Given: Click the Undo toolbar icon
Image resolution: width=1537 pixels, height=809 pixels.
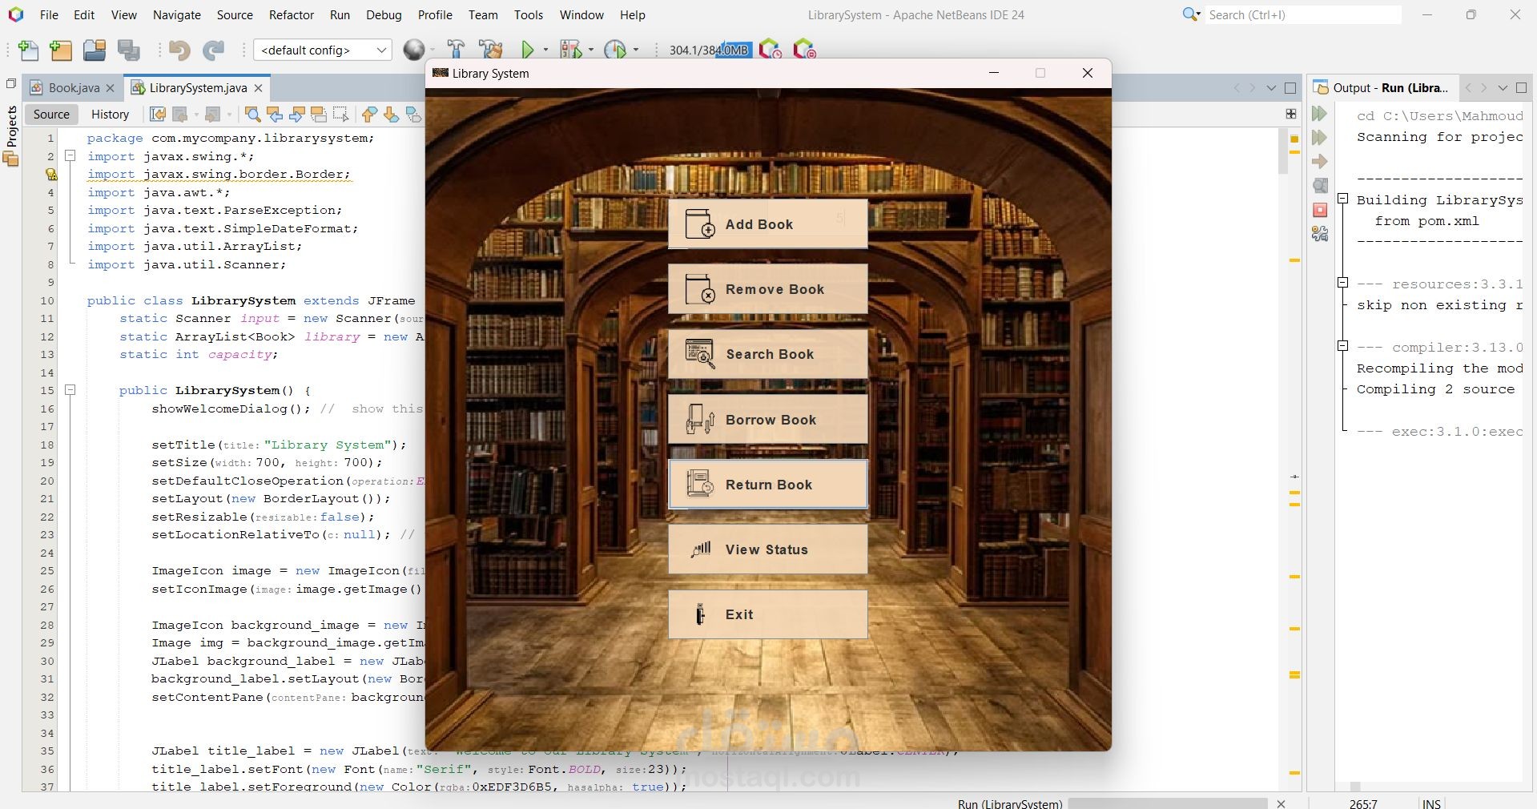Looking at the screenshot, I should pos(179,50).
